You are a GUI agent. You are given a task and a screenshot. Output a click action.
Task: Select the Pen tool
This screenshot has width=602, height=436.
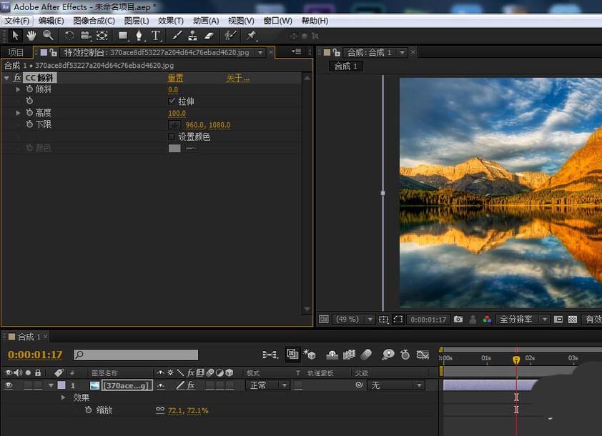point(139,35)
